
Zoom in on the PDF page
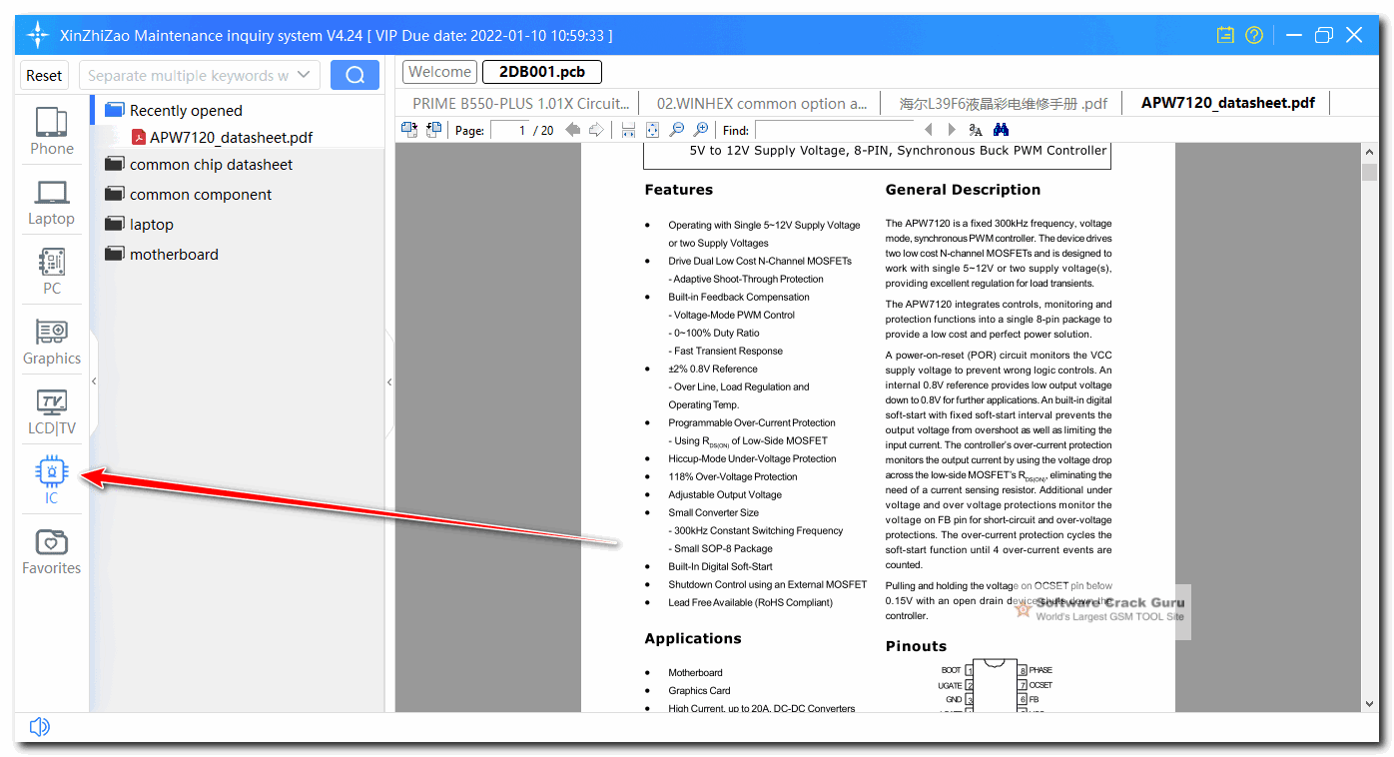coord(700,130)
